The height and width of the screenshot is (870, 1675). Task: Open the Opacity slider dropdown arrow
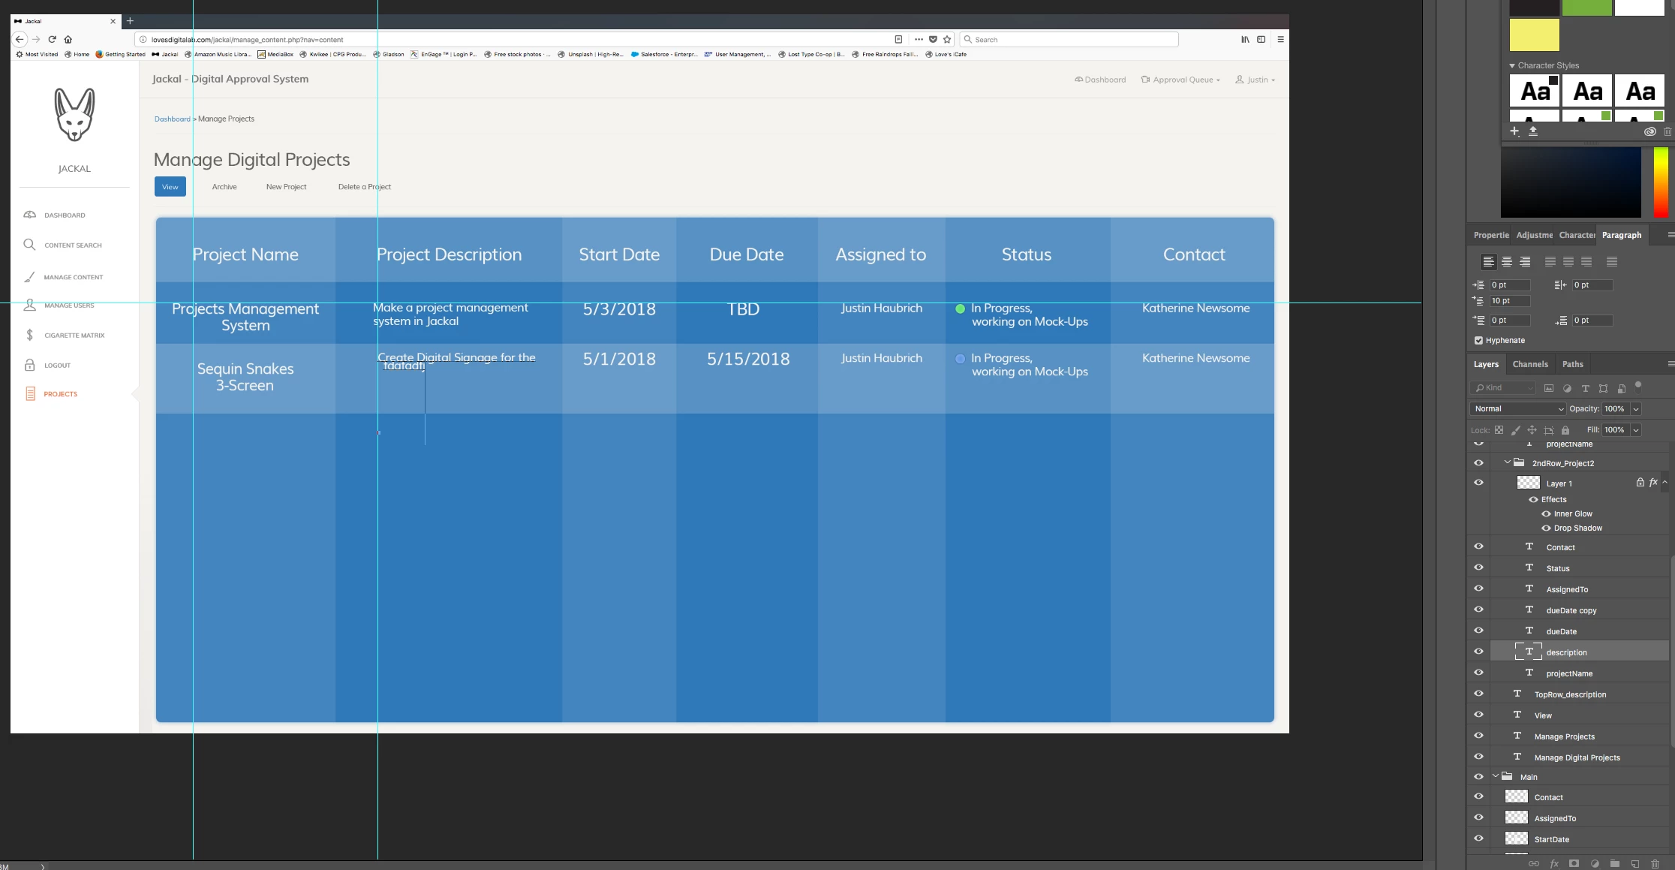click(1636, 408)
